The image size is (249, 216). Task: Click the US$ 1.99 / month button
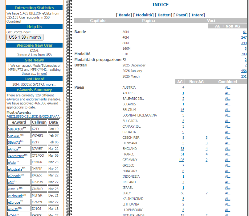tap(25, 37)
